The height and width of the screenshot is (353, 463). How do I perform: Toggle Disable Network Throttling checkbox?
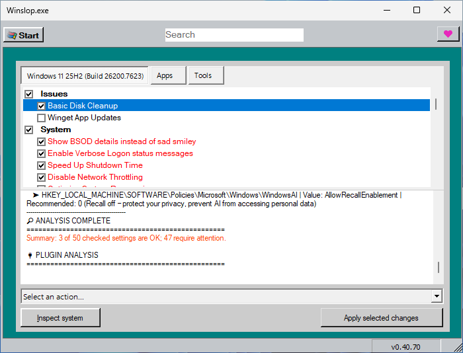tap(42, 177)
